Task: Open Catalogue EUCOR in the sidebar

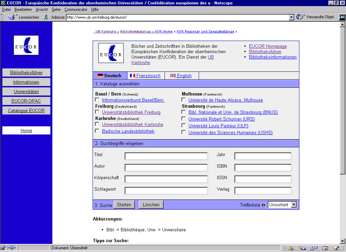Action: (x=26, y=111)
